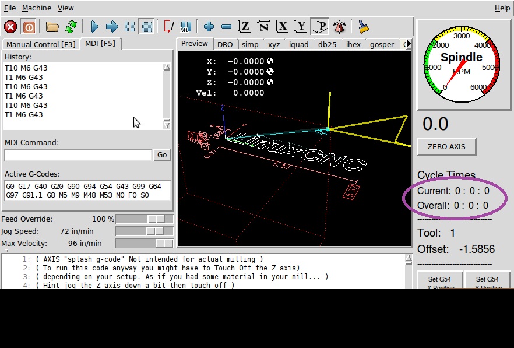Set preview to Z view

click(245, 27)
